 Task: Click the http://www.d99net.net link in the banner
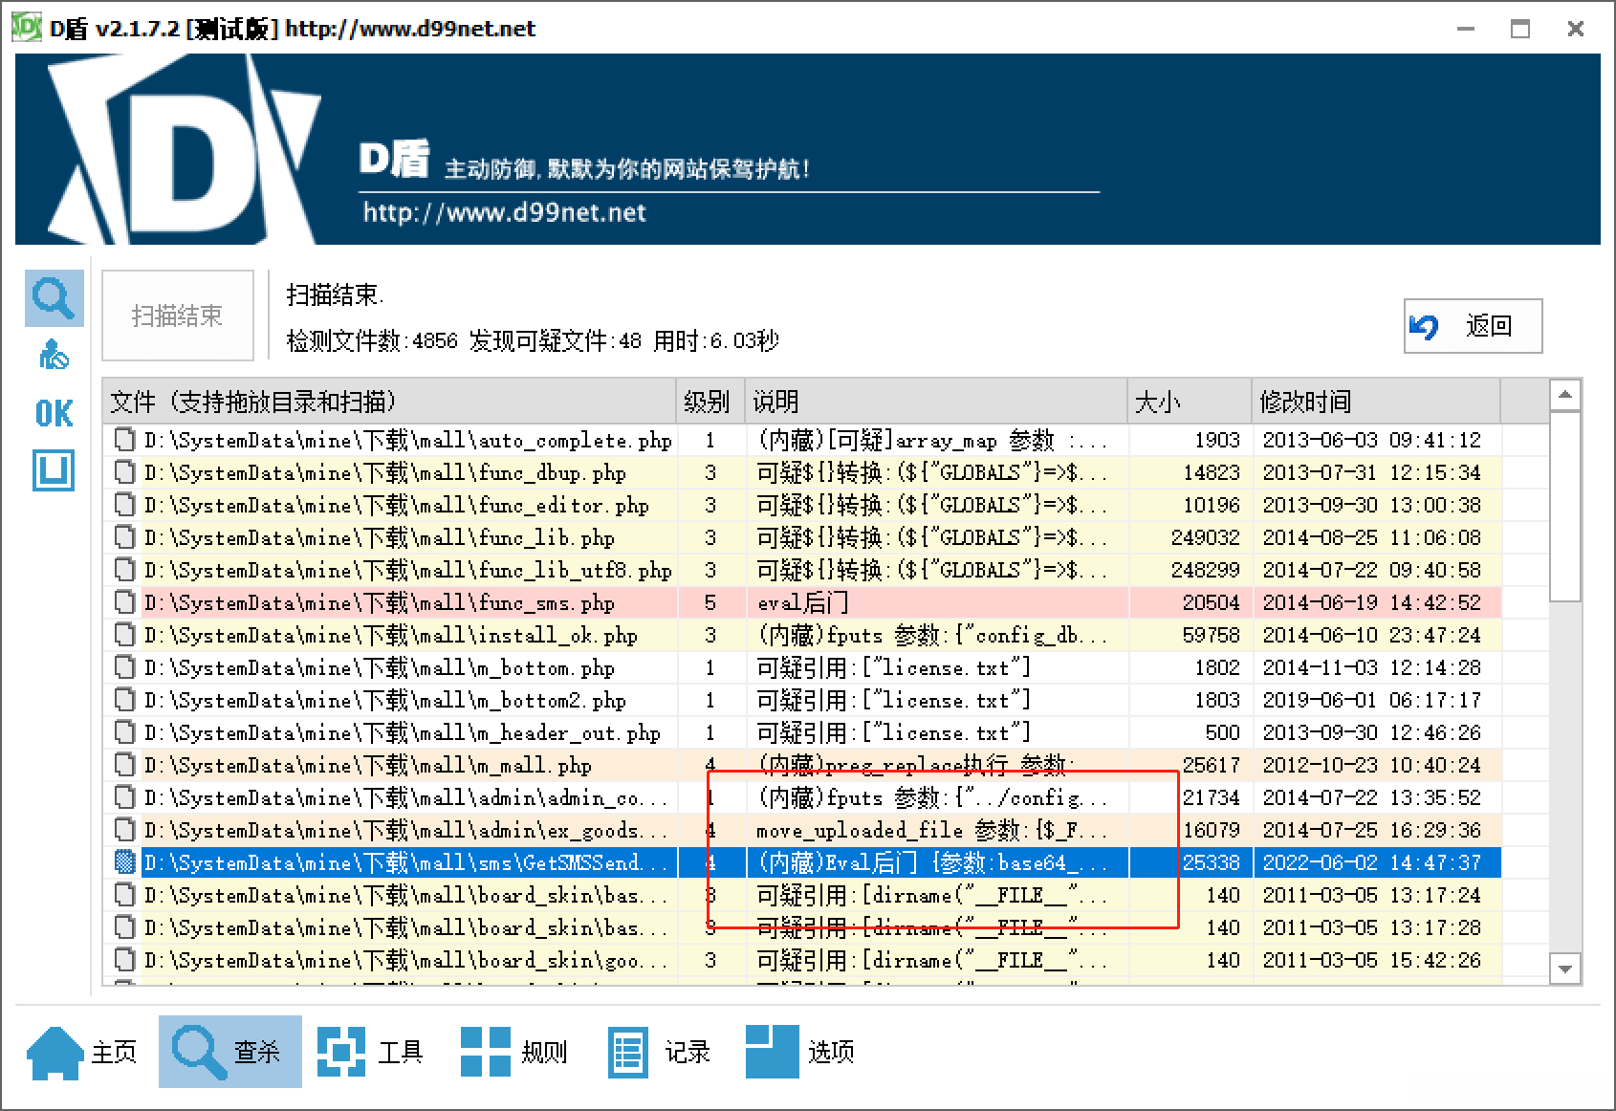(x=504, y=212)
